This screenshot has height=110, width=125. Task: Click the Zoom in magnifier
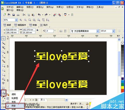tap(21, 20)
